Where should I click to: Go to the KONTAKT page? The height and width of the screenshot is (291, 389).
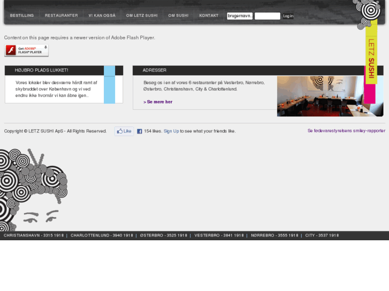click(209, 15)
